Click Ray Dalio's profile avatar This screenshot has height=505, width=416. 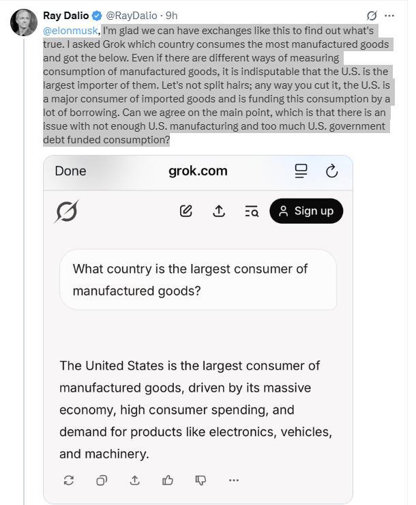pos(23,23)
